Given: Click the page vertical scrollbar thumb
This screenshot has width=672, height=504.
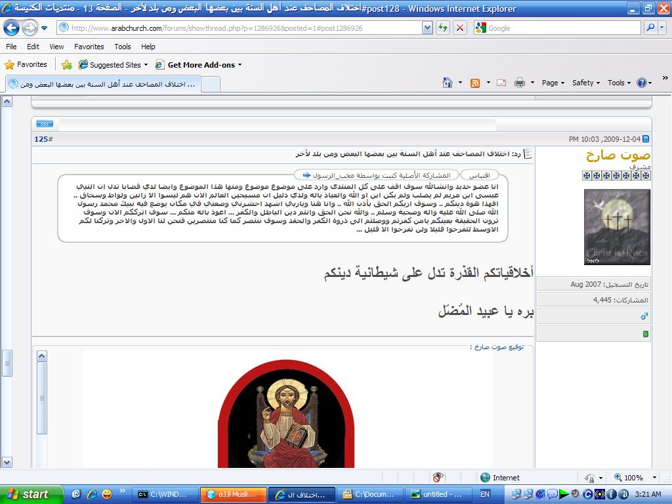Looking at the screenshot, I should (x=7, y=363).
